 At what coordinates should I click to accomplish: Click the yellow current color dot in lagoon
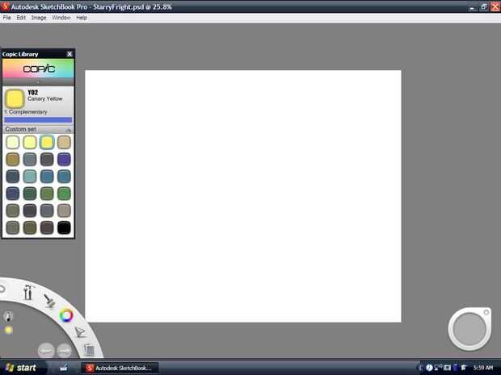(x=9, y=330)
